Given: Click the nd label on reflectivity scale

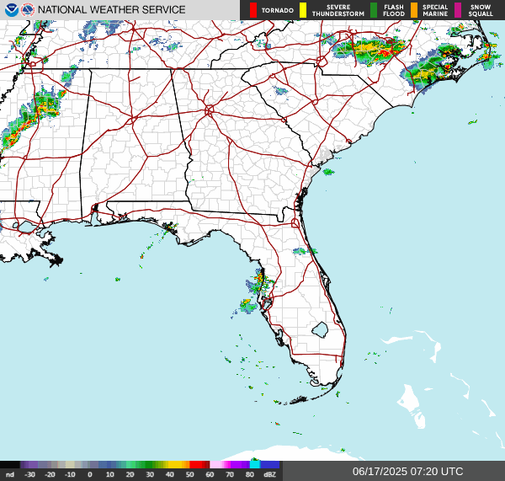Looking at the screenshot, I should (x=10, y=474).
